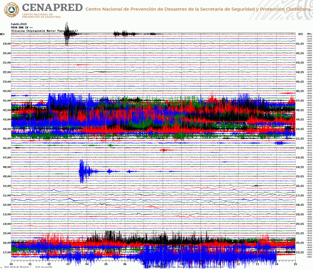Screen dimensions: 313x270
Task: Click the Feb16,2019 date label
Action: 19,24
